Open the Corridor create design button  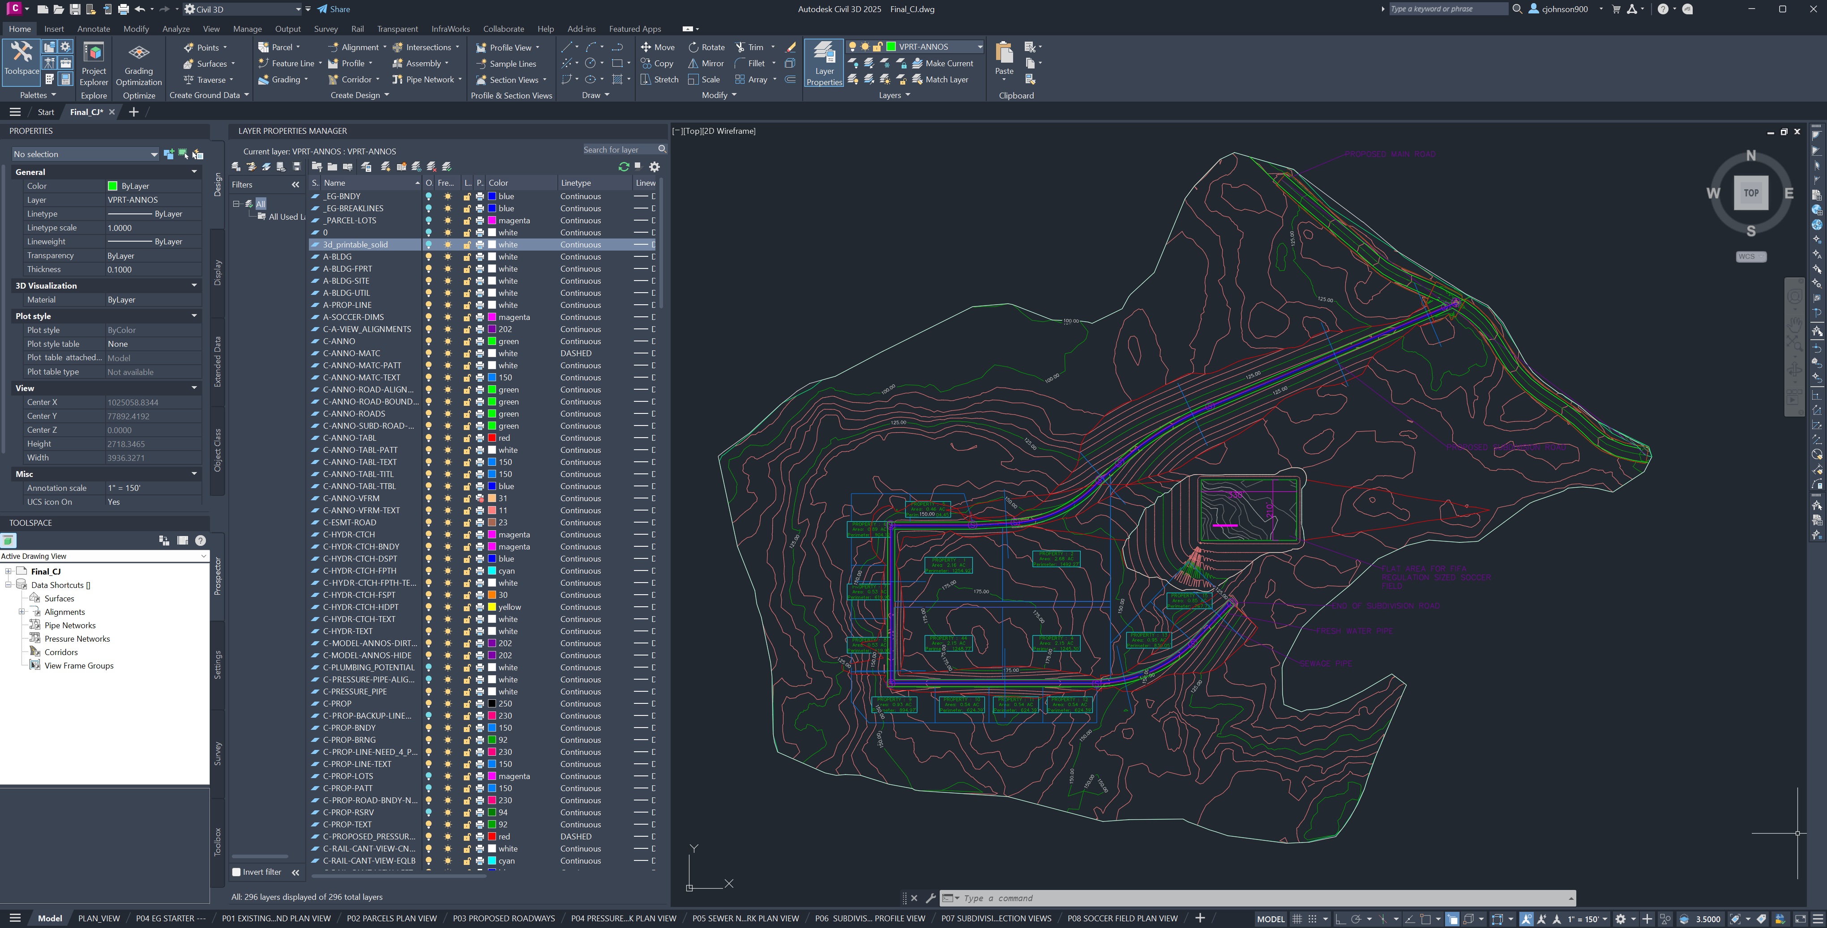click(x=350, y=79)
